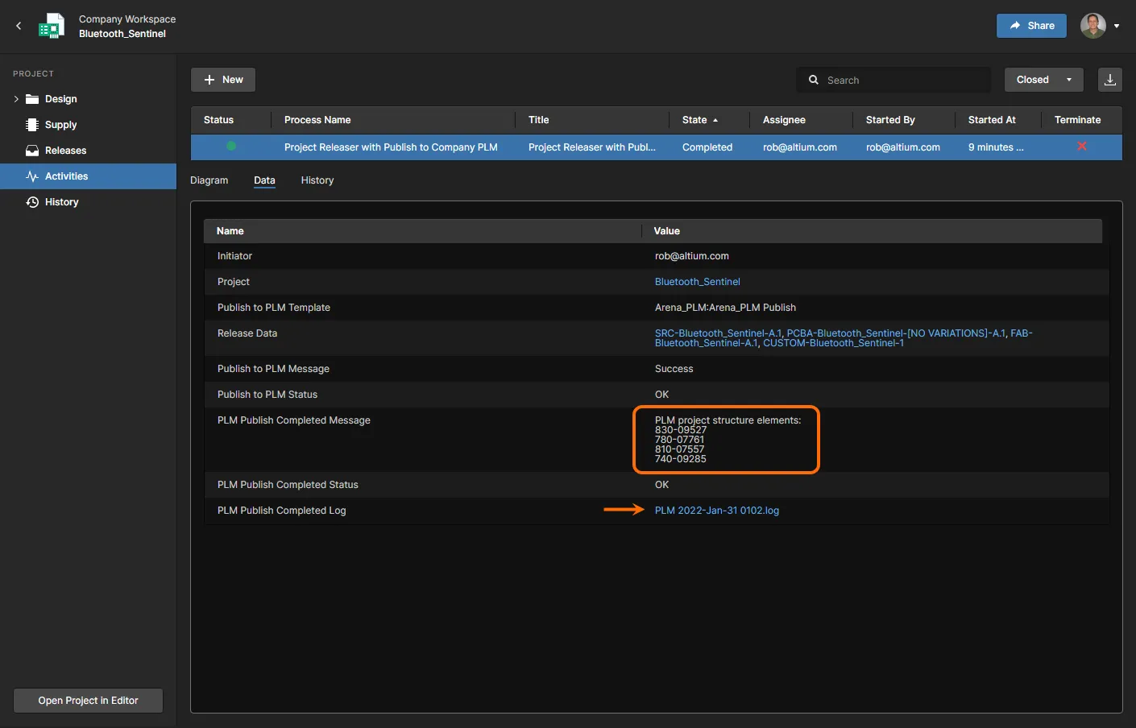Click the Search input field
Viewport: 1136px width, 728px height.
pos(894,80)
